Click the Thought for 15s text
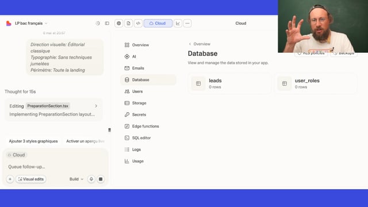This screenshot has height=207, width=368. [20, 91]
